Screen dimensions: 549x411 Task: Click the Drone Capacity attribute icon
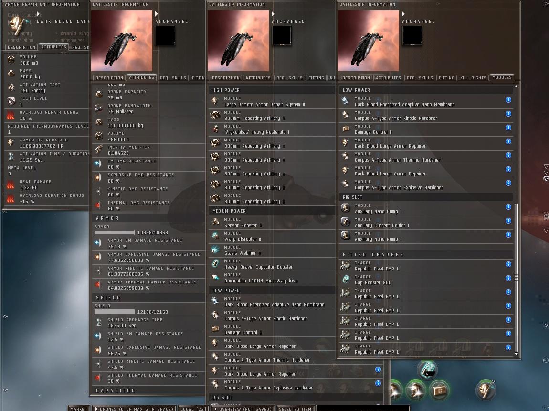pyautogui.click(x=99, y=94)
